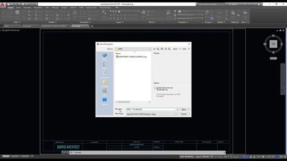
Task: Expand the Modify panel
Action: click(x=52, y=22)
